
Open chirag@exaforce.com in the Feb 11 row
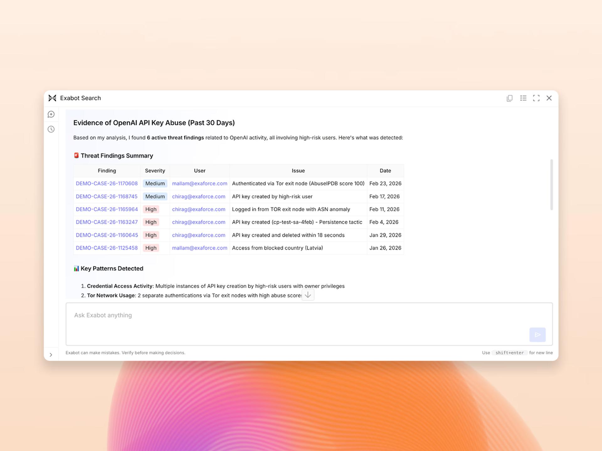(198, 209)
